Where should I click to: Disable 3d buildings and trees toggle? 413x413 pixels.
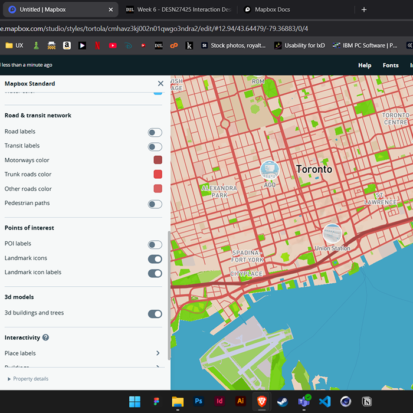(155, 314)
